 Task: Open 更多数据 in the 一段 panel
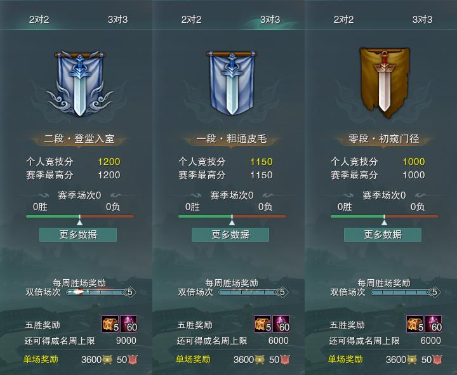coord(230,235)
